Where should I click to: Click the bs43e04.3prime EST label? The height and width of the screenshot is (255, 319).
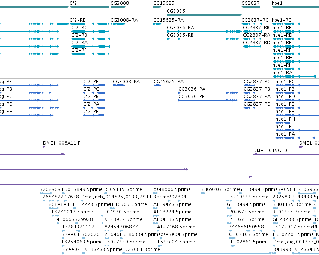tap(179, 234)
